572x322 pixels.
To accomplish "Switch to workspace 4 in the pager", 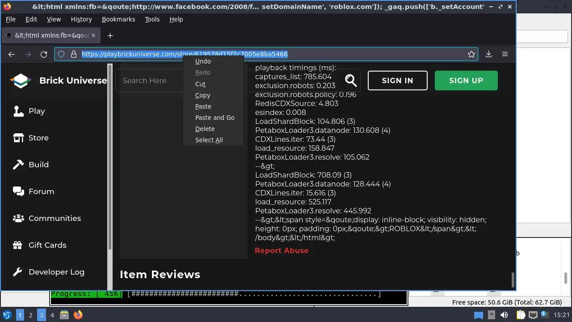I will (52, 315).
